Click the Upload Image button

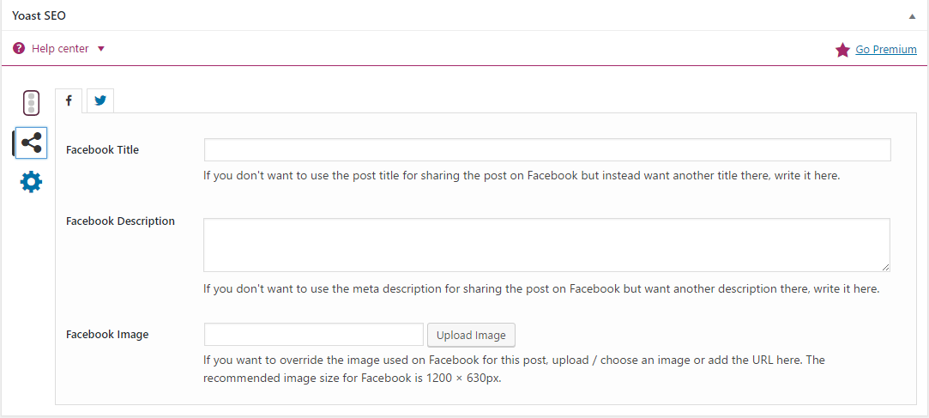[x=471, y=335]
